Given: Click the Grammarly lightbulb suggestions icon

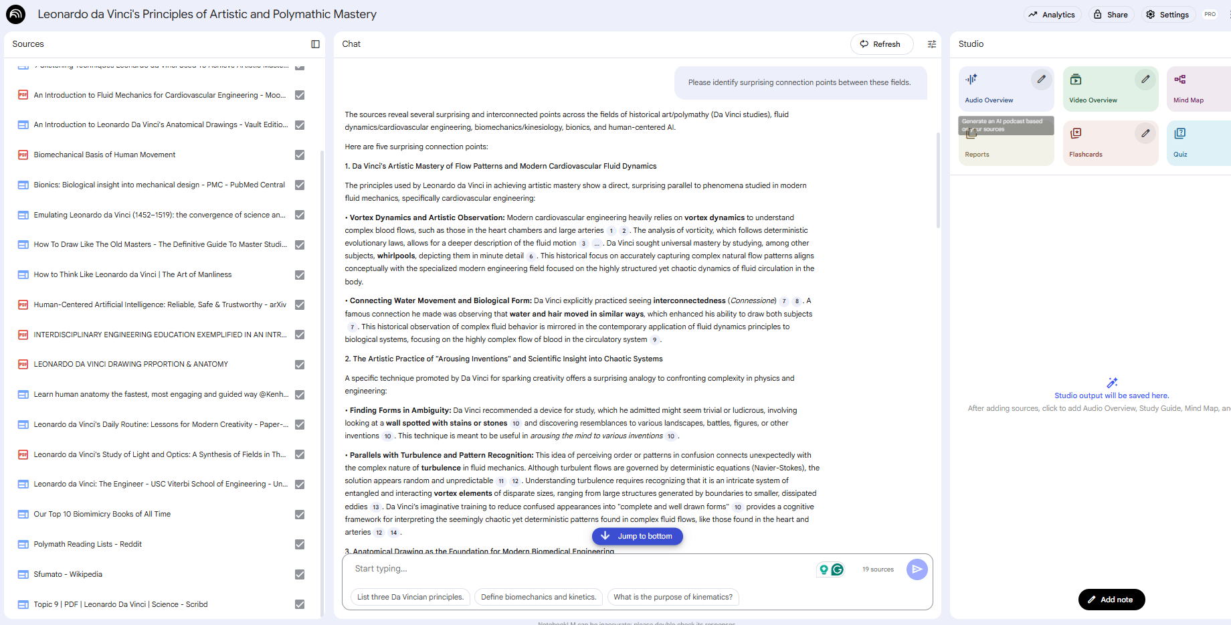Looking at the screenshot, I should [x=824, y=569].
